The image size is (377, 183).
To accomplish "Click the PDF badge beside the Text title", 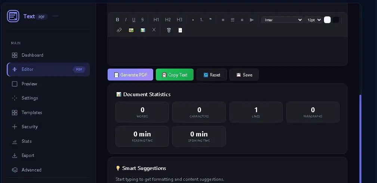I will [x=41, y=17].
